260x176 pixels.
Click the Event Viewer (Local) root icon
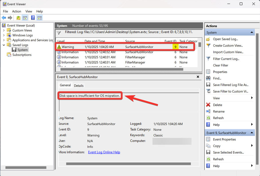4,26
